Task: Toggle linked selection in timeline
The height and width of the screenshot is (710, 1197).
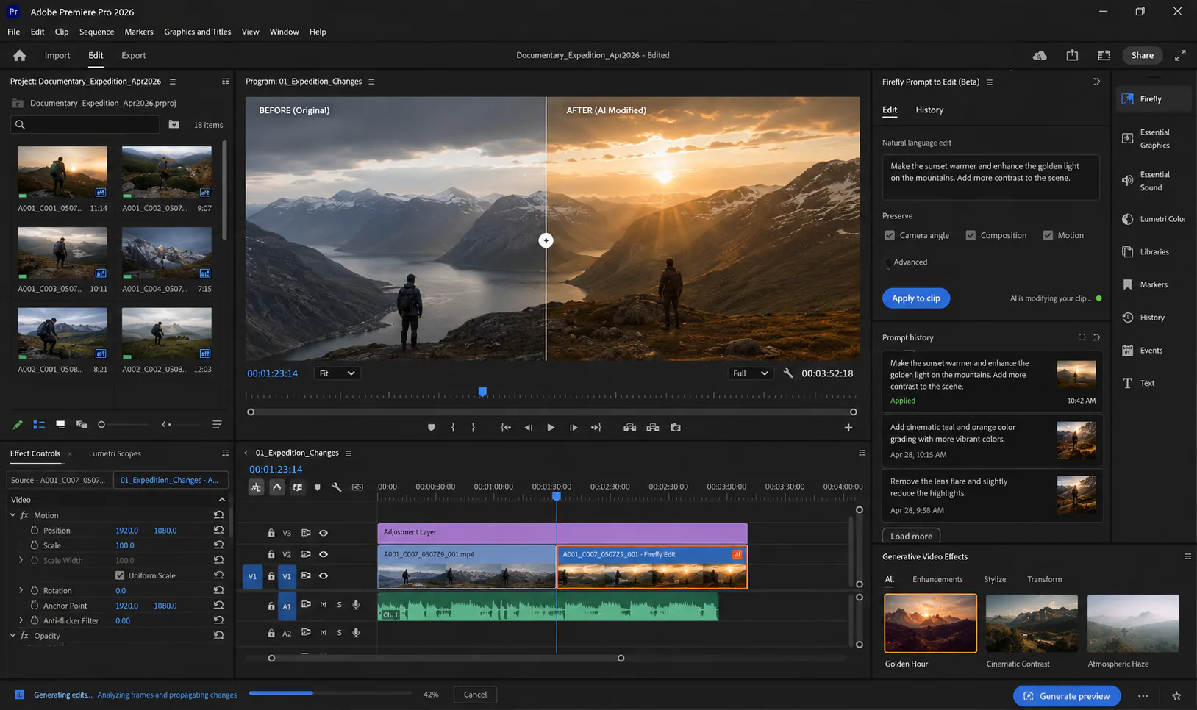Action: coord(297,487)
